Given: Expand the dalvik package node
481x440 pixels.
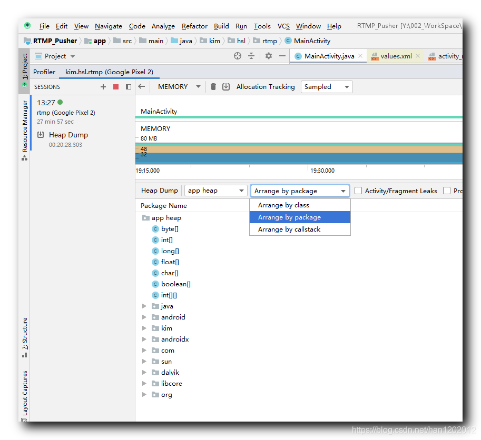Looking at the screenshot, I should 144,372.
